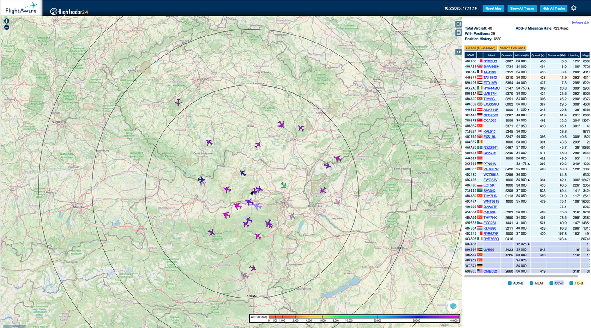The height and width of the screenshot is (328, 591).
Task: Click the ADS-B legend color box
Action: [510, 283]
